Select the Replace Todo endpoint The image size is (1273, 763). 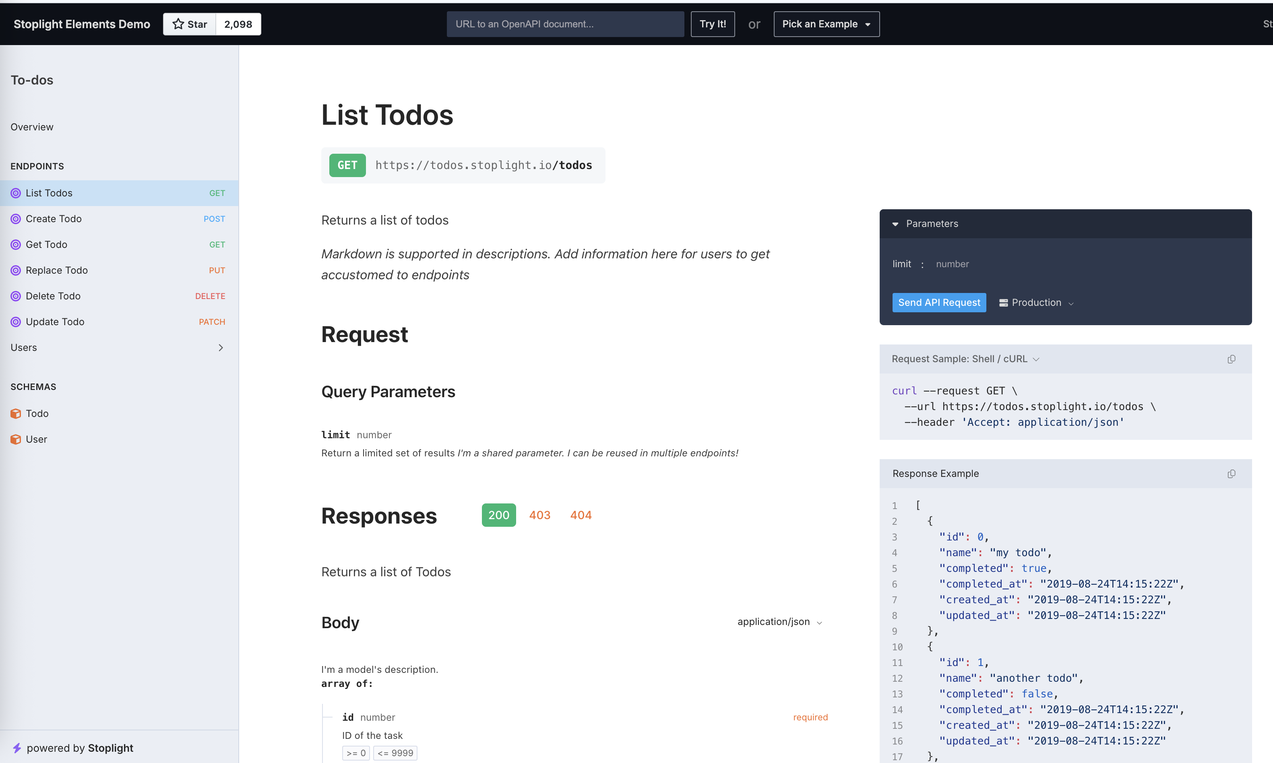coord(119,270)
